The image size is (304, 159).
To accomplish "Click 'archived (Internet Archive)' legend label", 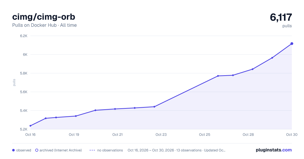I will point(61,150).
